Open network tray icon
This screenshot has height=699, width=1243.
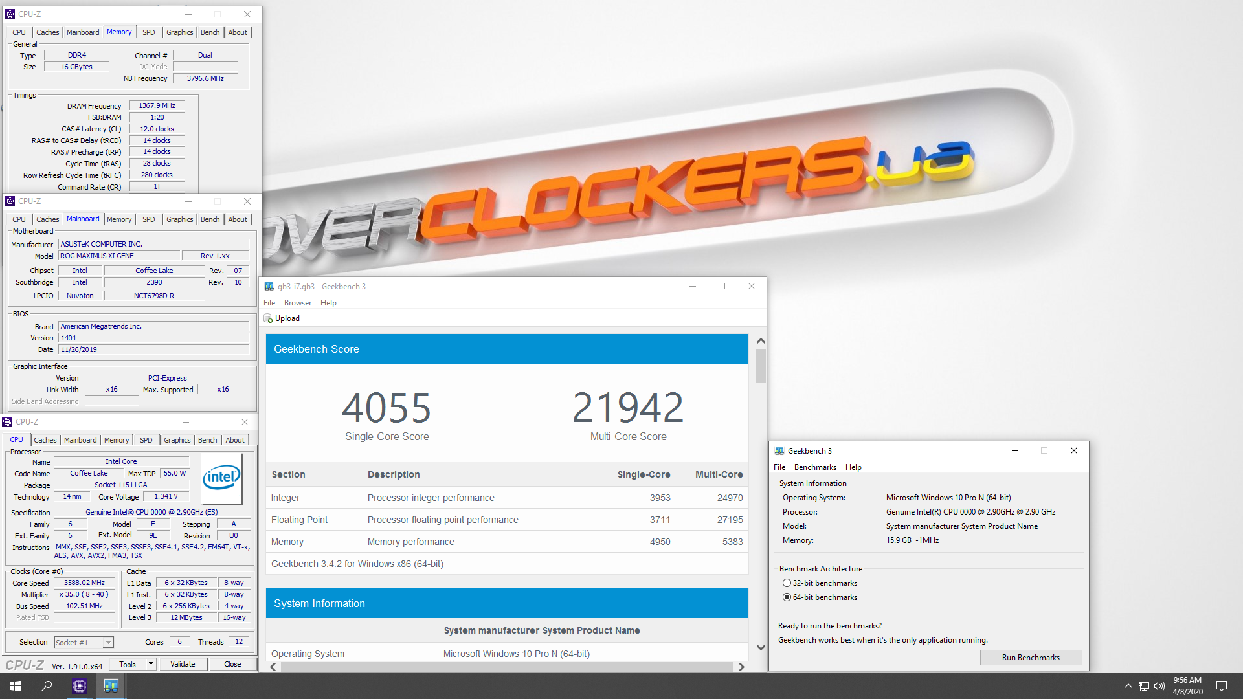coord(1144,686)
